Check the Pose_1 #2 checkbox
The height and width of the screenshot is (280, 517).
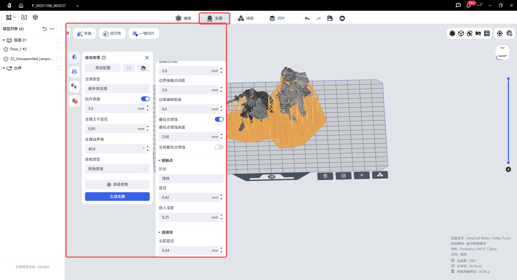tap(59, 49)
